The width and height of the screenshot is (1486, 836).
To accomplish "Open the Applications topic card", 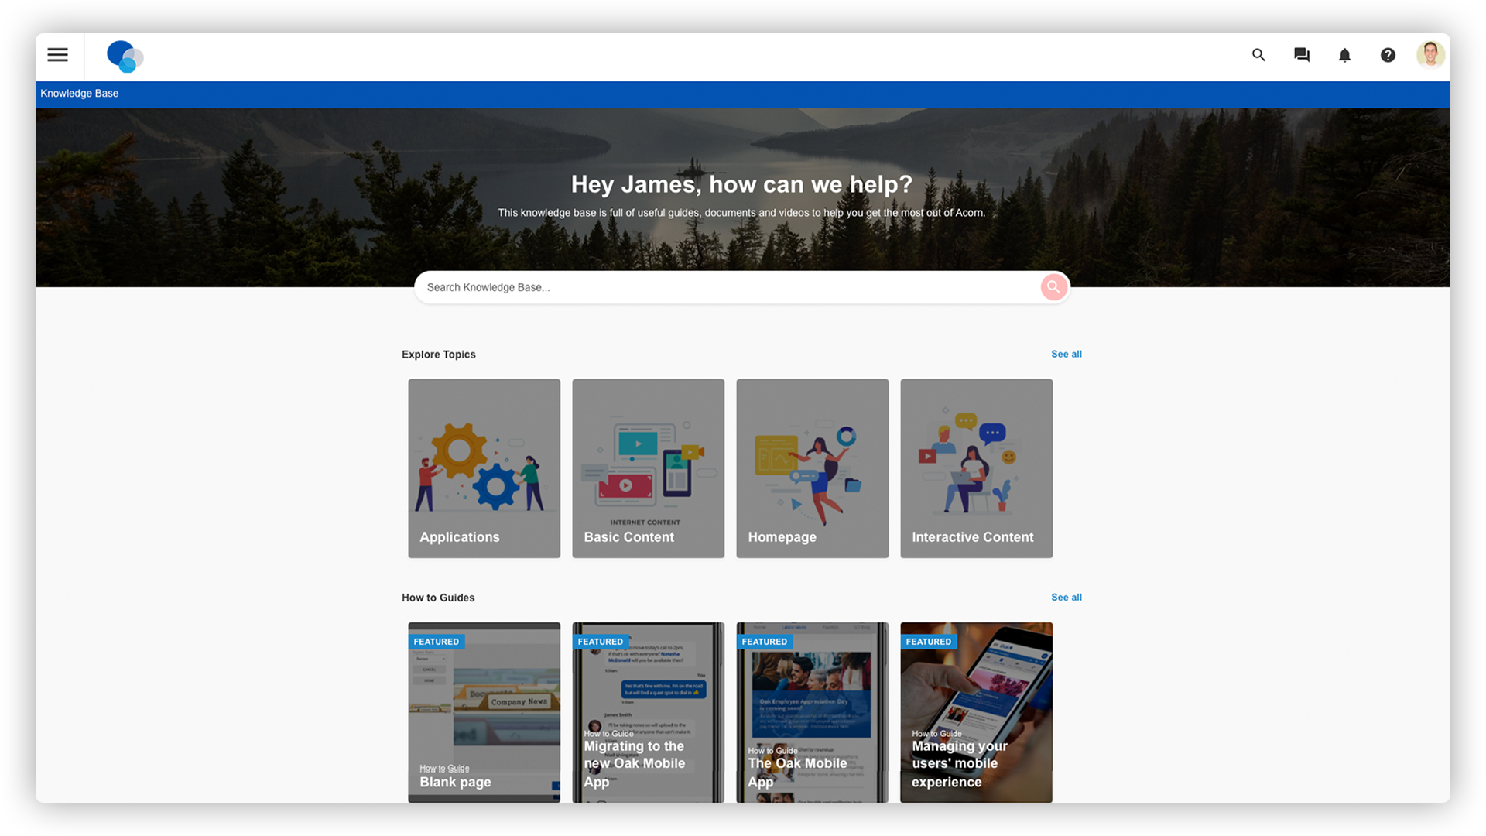I will pyautogui.click(x=484, y=468).
